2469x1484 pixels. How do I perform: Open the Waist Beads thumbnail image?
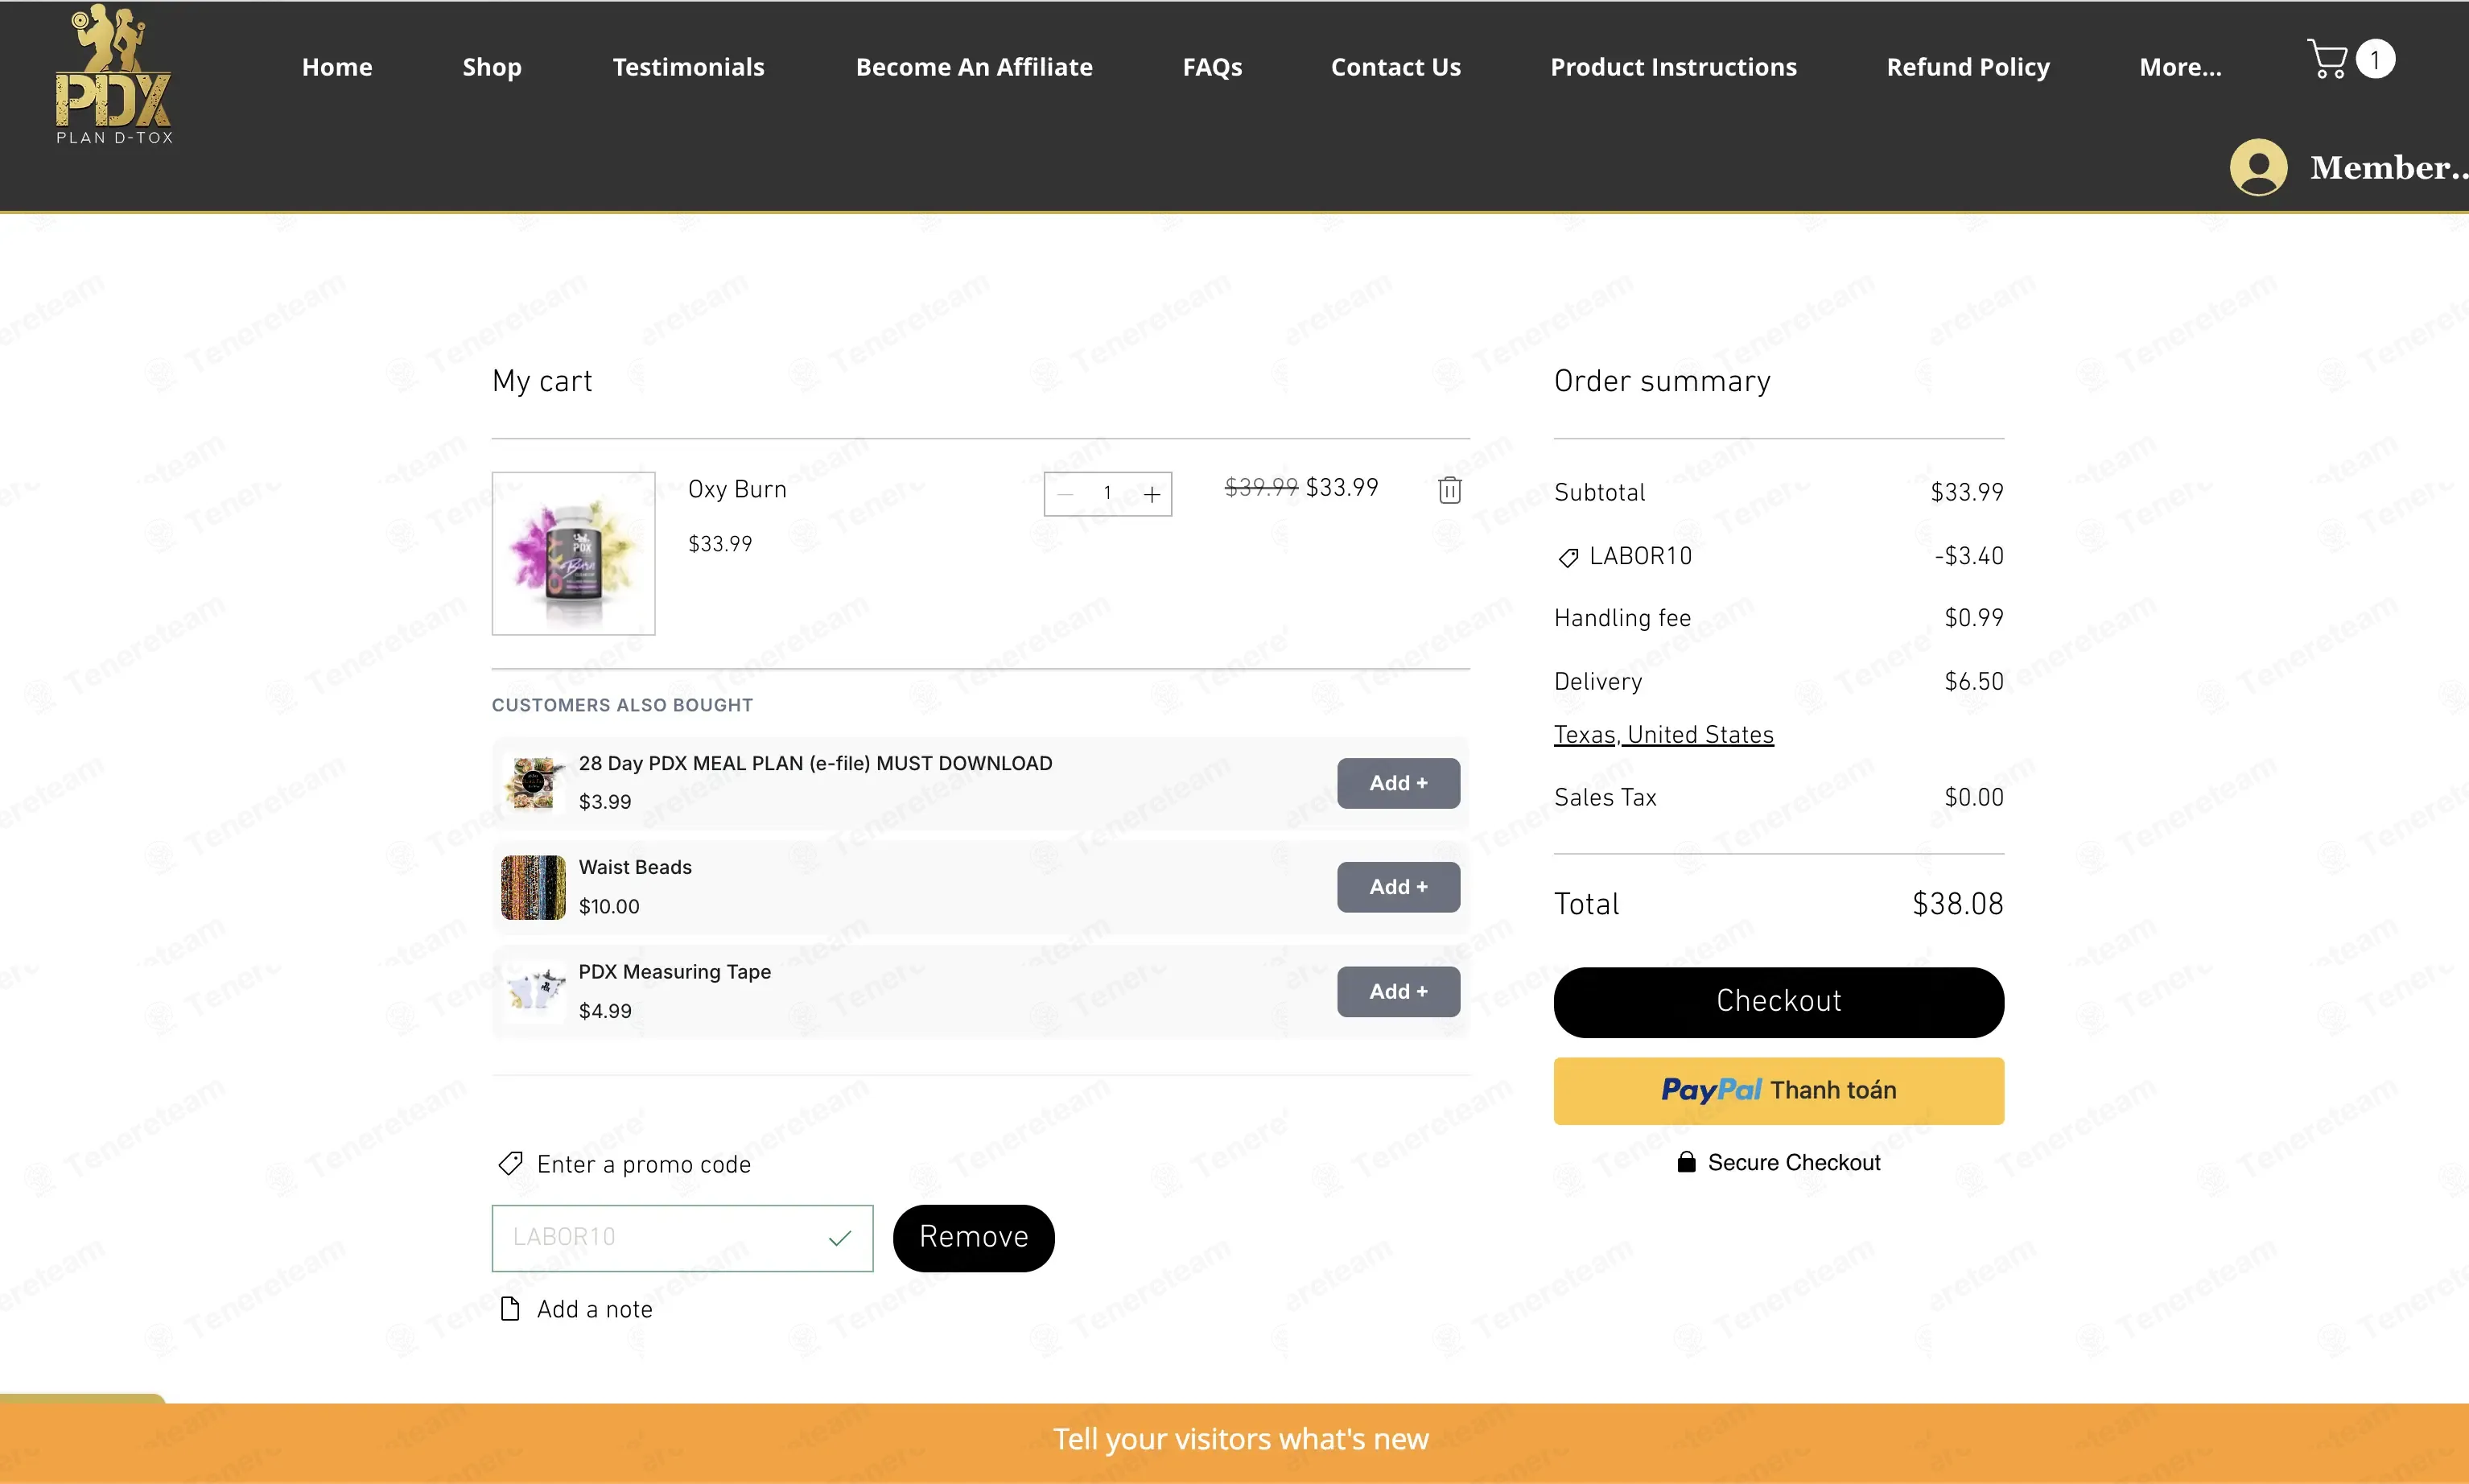[x=533, y=887]
